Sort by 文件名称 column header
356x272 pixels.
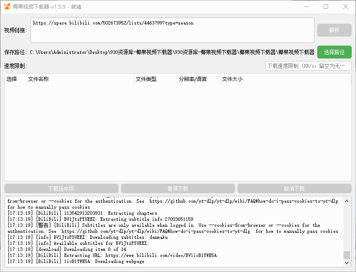(x=80, y=79)
